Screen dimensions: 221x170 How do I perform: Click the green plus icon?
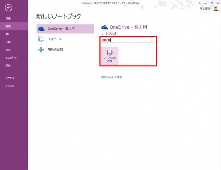tap(41, 49)
